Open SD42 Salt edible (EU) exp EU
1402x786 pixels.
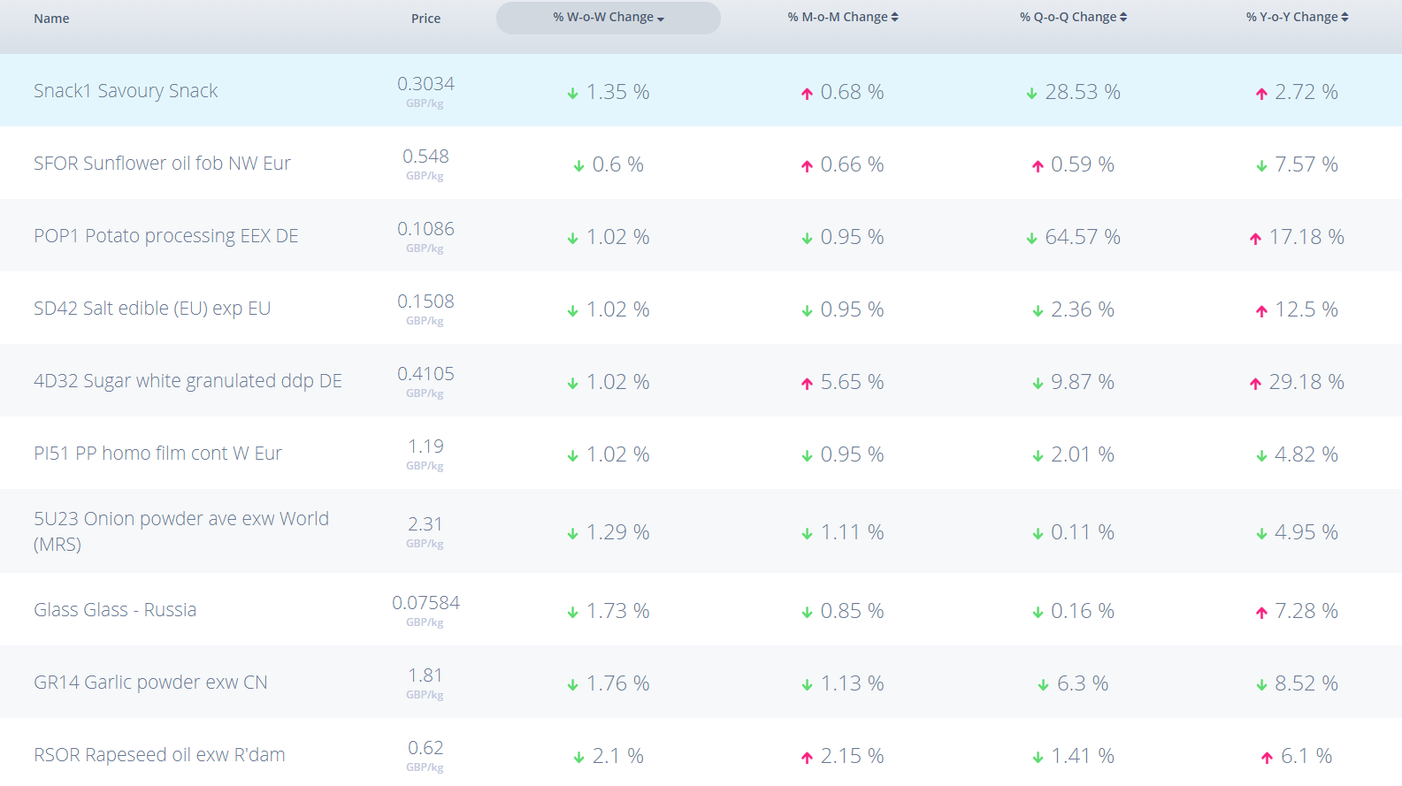click(x=152, y=309)
